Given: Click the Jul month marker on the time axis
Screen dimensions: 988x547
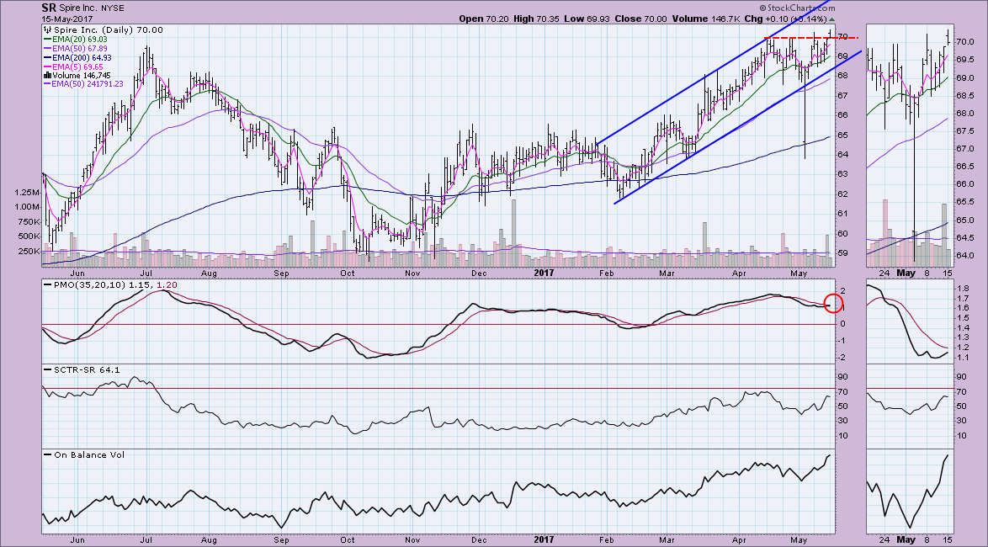Looking at the screenshot, I should tap(146, 273).
